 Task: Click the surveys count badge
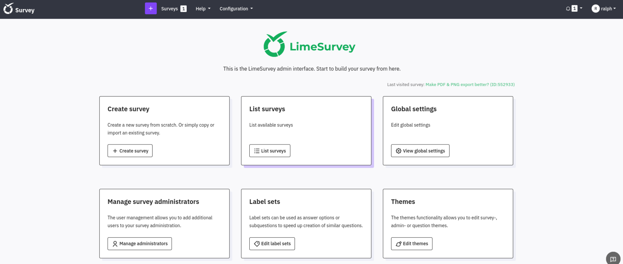pos(184,9)
